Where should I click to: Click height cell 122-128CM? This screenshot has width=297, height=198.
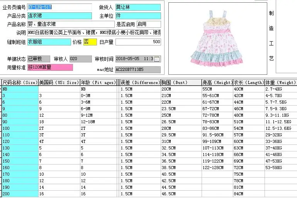click(x=217, y=168)
